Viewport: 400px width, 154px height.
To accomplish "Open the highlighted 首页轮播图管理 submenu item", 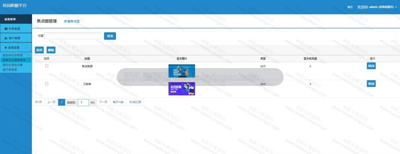I will pyautogui.click(x=16, y=60).
